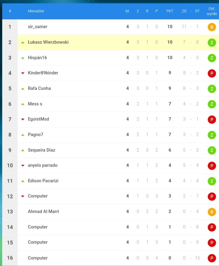Viewport: 219px width, 266px height.
Task: Open Rafa Cunha manager name
Action: tap(39, 88)
